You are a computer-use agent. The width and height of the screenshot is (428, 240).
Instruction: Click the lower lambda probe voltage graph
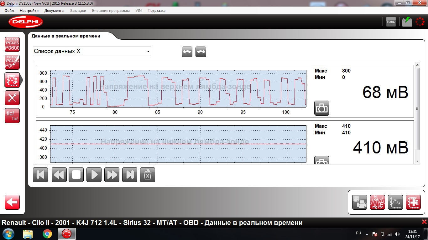[x=178, y=144]
